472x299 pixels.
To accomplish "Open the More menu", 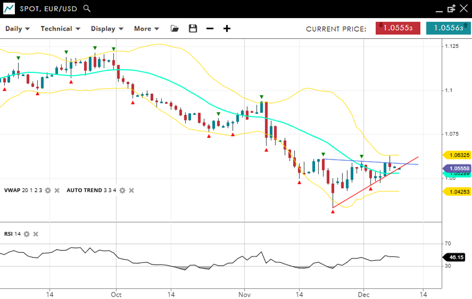I will click(x=146, y=29).
